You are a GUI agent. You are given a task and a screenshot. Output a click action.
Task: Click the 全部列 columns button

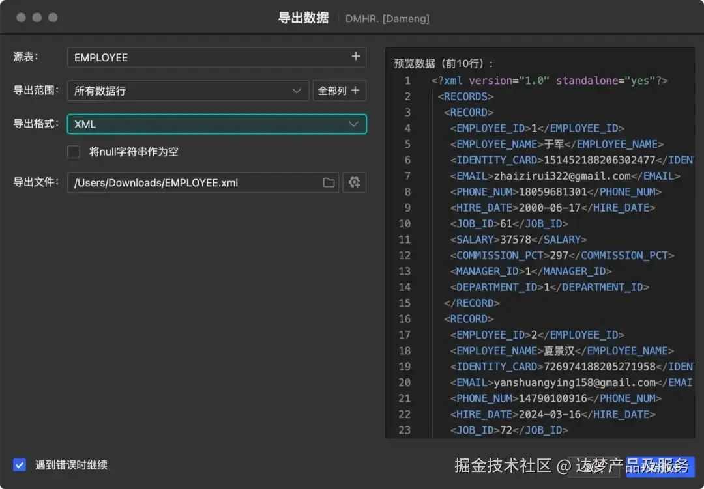[x=339, y=91]
